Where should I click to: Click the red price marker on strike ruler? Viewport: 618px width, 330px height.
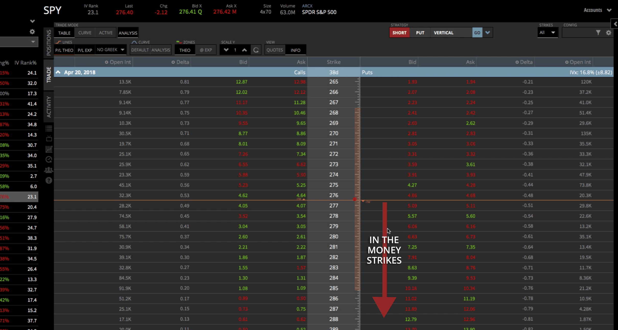[354, 199]
